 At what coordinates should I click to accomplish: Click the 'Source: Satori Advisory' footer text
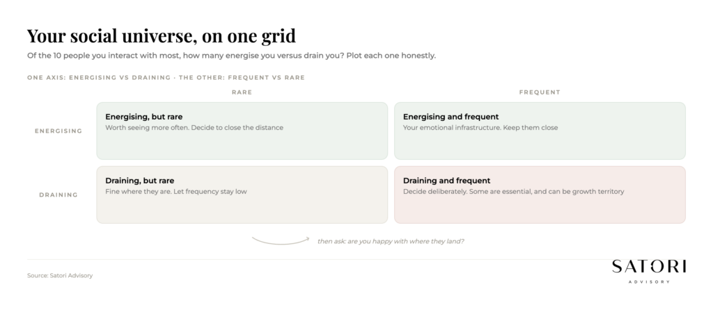click(60, 275)
